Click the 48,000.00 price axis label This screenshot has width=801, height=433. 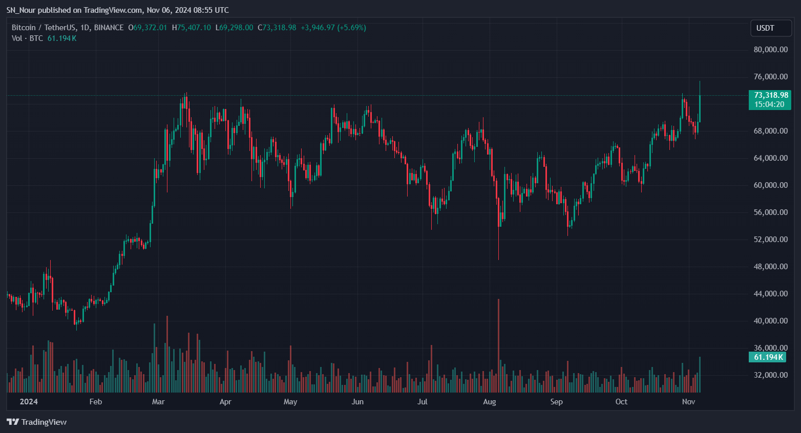tap(771, 267)
